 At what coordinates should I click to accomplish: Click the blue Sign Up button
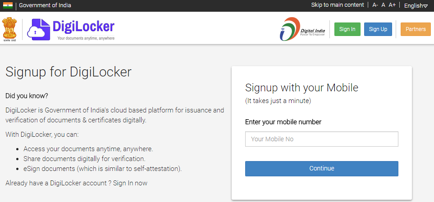[x=378, y=29]
